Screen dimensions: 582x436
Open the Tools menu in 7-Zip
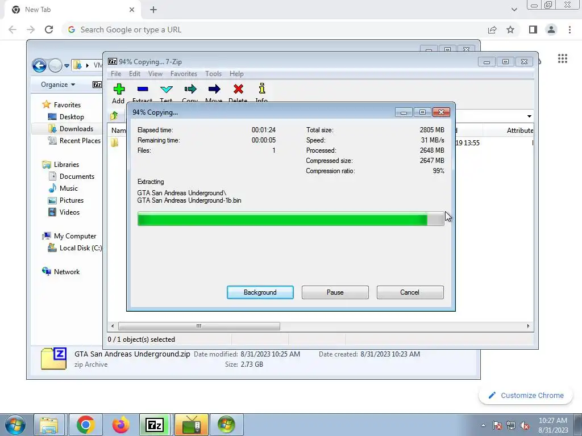[x=214, y=74]
